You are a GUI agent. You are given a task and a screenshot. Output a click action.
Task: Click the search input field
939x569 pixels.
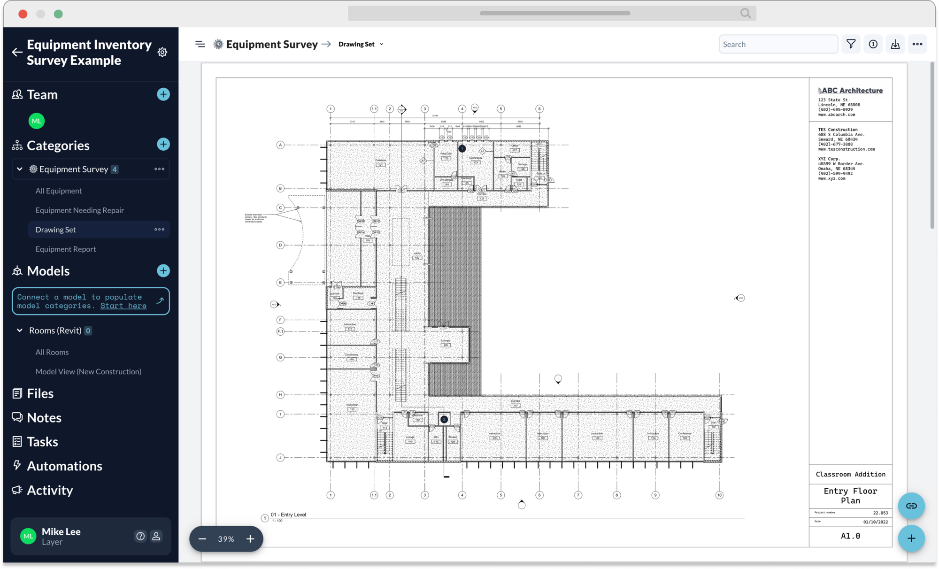click(x=778, y=44)
